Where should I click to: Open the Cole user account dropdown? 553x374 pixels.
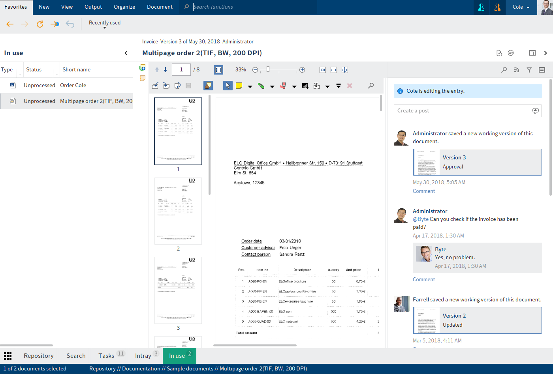[x=521, y=7]
